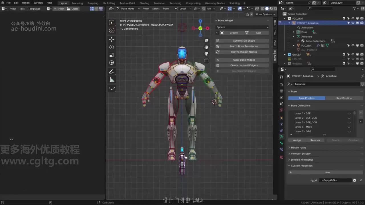This screenshot has height=205, width=365.
Task: Select the Cursor tool
Action: coord(112,30)
